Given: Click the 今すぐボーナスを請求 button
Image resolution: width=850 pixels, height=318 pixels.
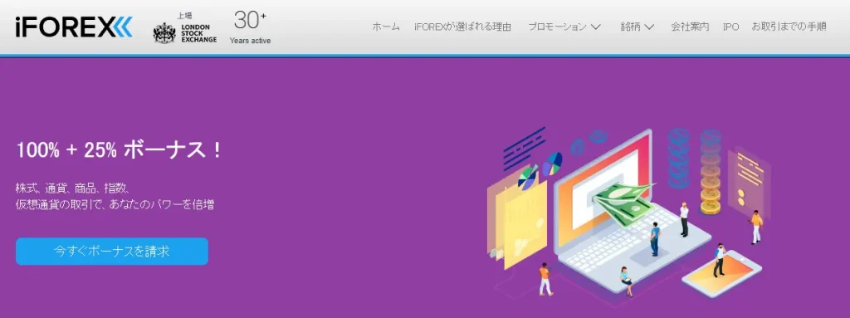Looking at the screenshot, I should [112, 252].
